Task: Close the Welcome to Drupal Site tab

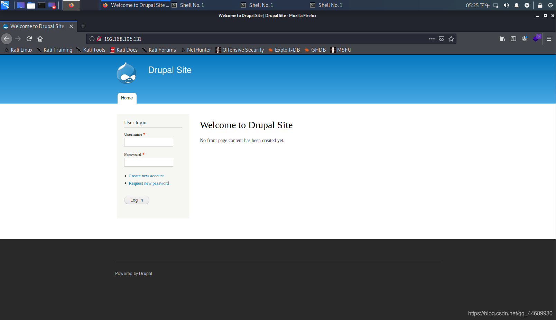Action: 71,26
